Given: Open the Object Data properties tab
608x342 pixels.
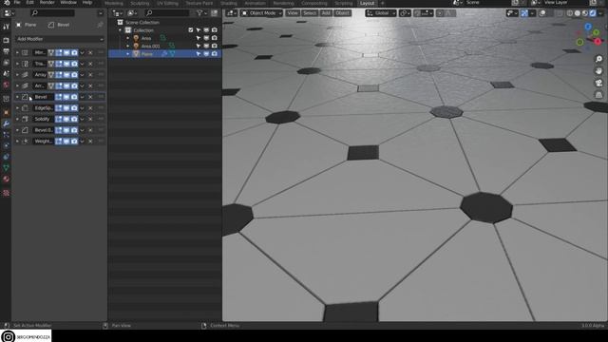Looking at the screenshot, I should (6, 167).
